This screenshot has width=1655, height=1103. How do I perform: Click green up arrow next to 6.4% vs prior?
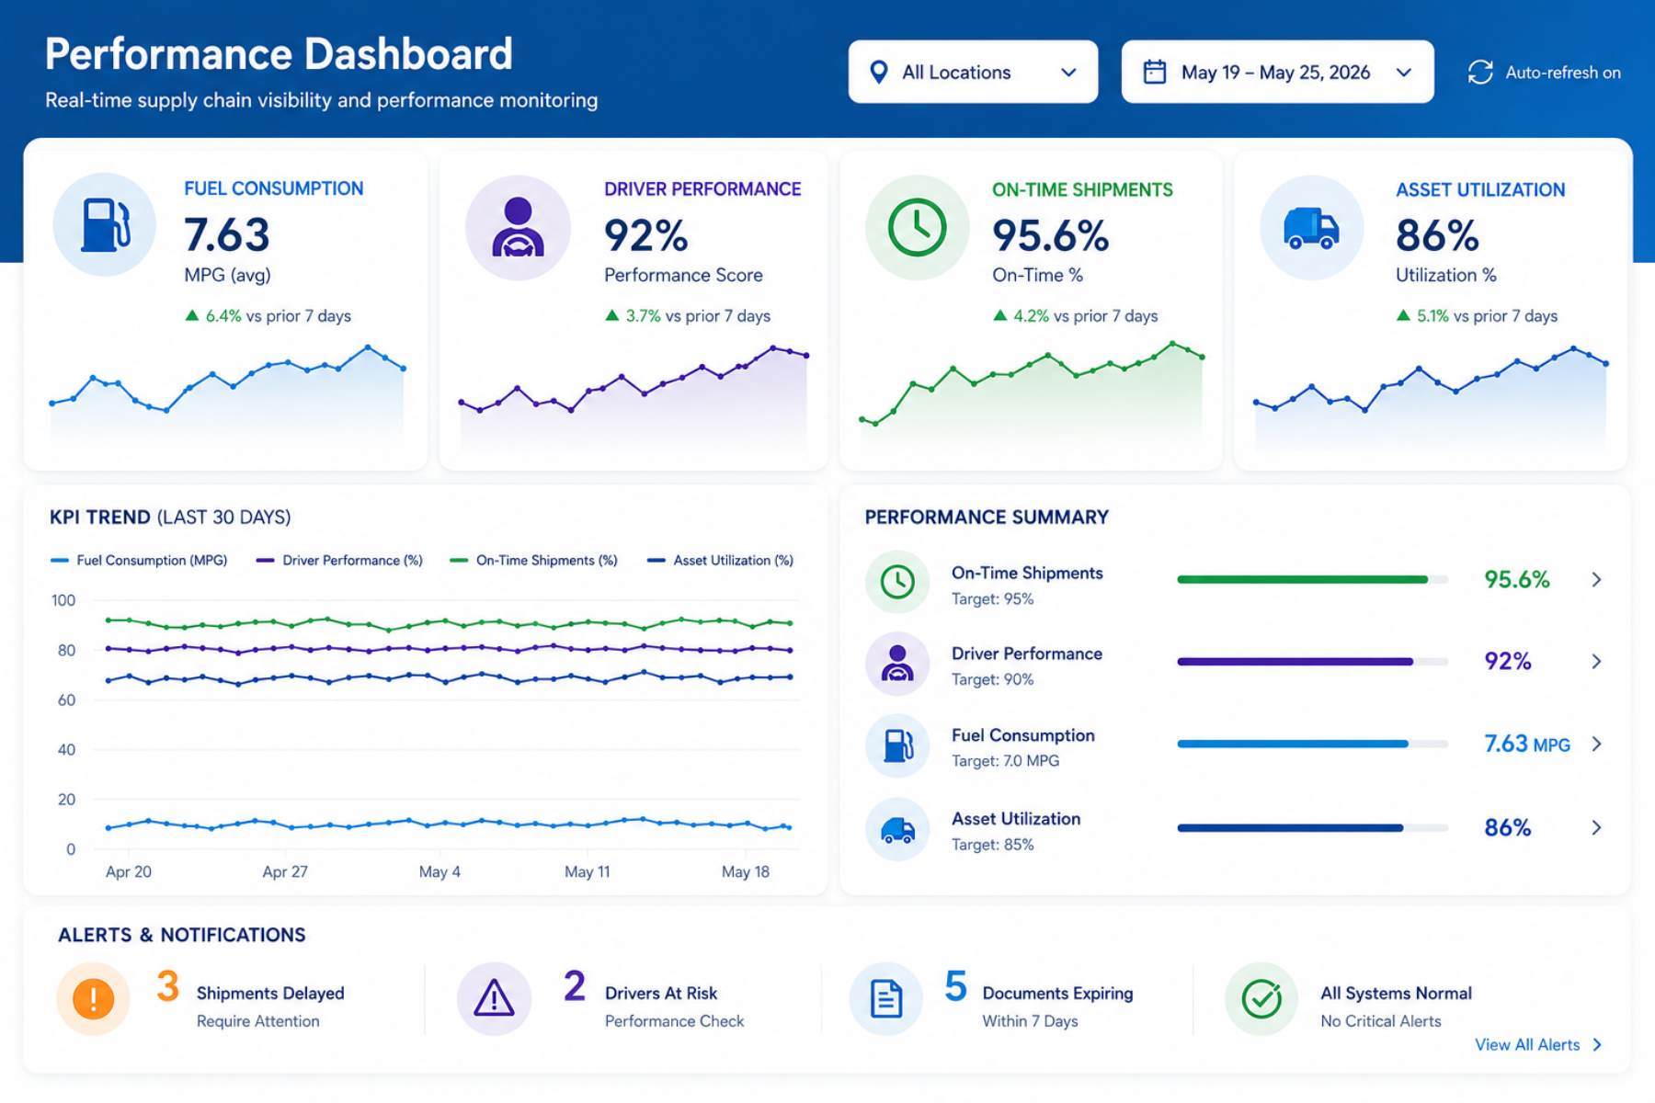tap(192, 315)
